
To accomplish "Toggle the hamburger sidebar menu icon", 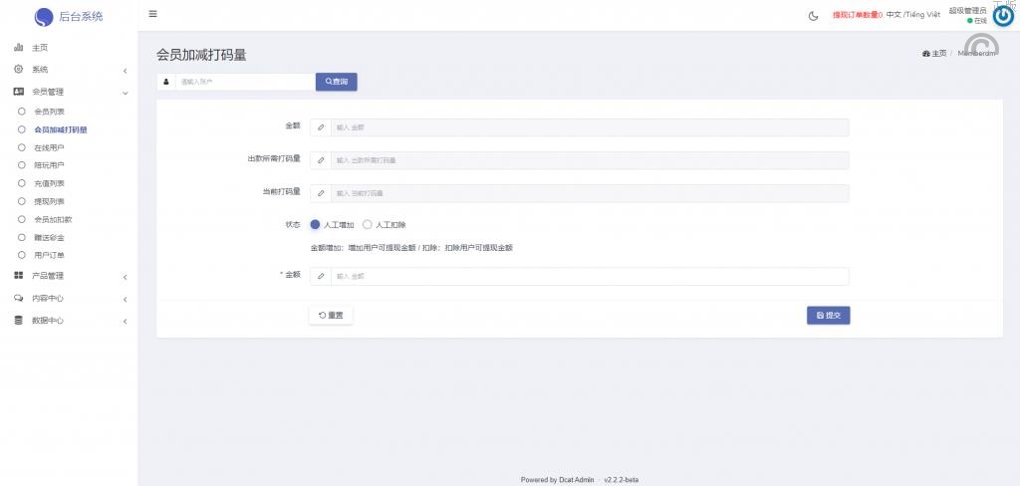I will coord(152,14).
